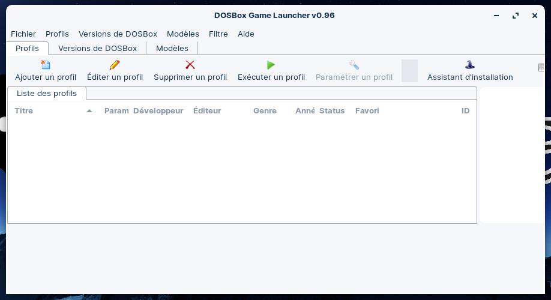Sort the list by the Développeur column
Image resolution: width=551 pixels, height=300 pixels.
tap(158, 111)
